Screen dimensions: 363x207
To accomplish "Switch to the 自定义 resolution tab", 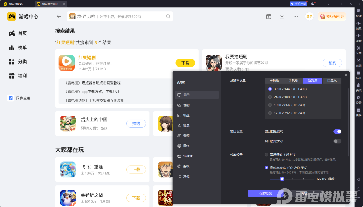I will point(332,81).
